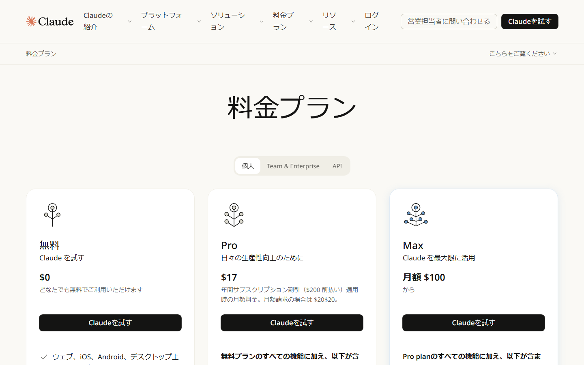The height and width of the screenshot is (365, 584).
Task: Open the こちらをご覧ください dropdown
Action: point(523,54)
